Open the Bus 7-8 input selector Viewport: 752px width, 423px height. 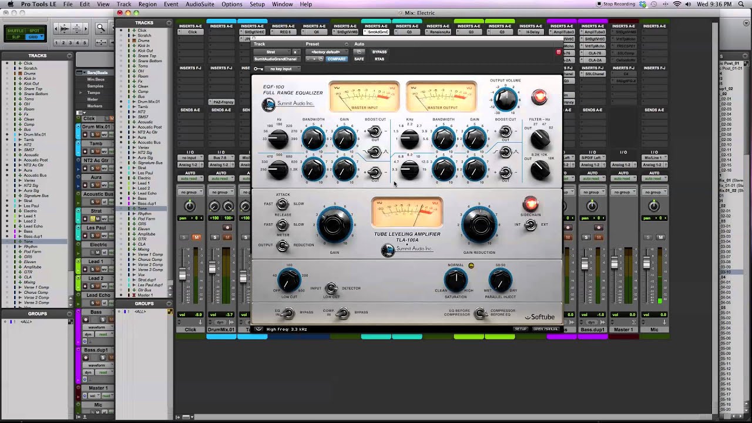pos(221,157)
